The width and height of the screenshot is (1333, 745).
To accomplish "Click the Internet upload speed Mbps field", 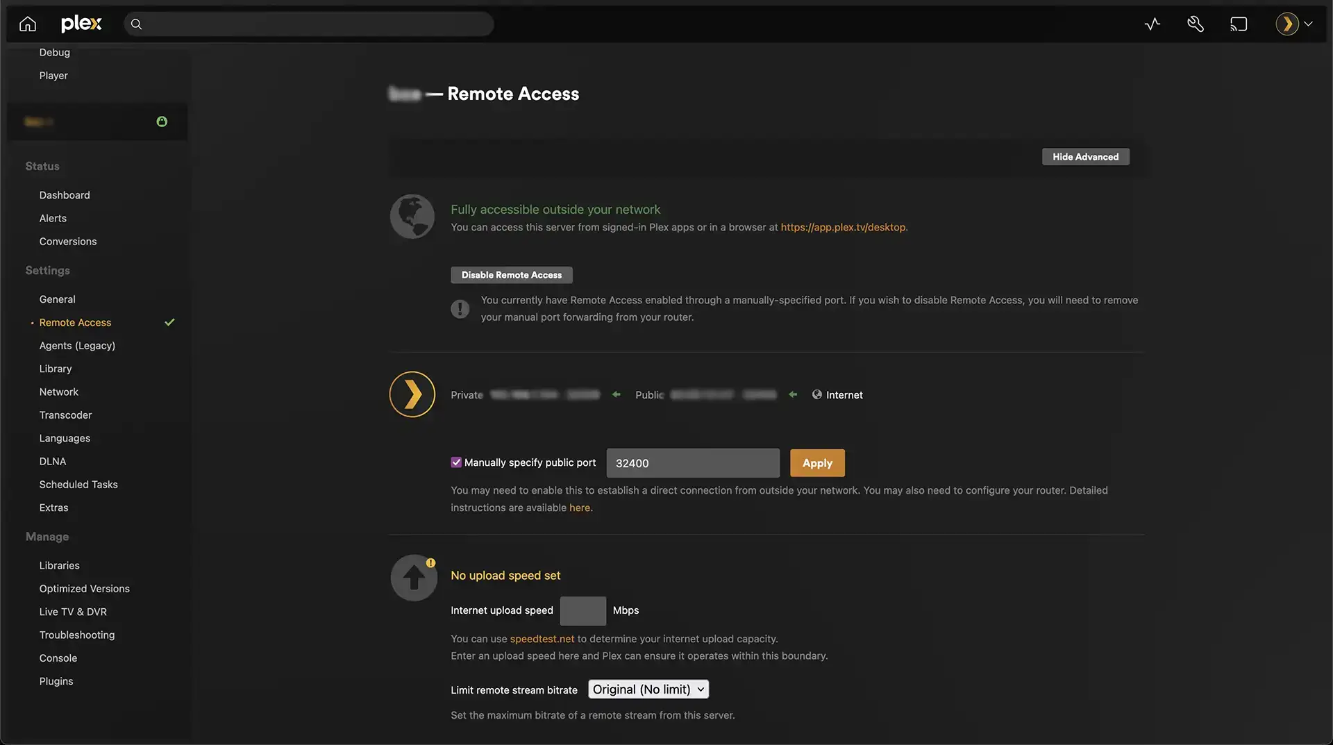I will click(582, 610).
